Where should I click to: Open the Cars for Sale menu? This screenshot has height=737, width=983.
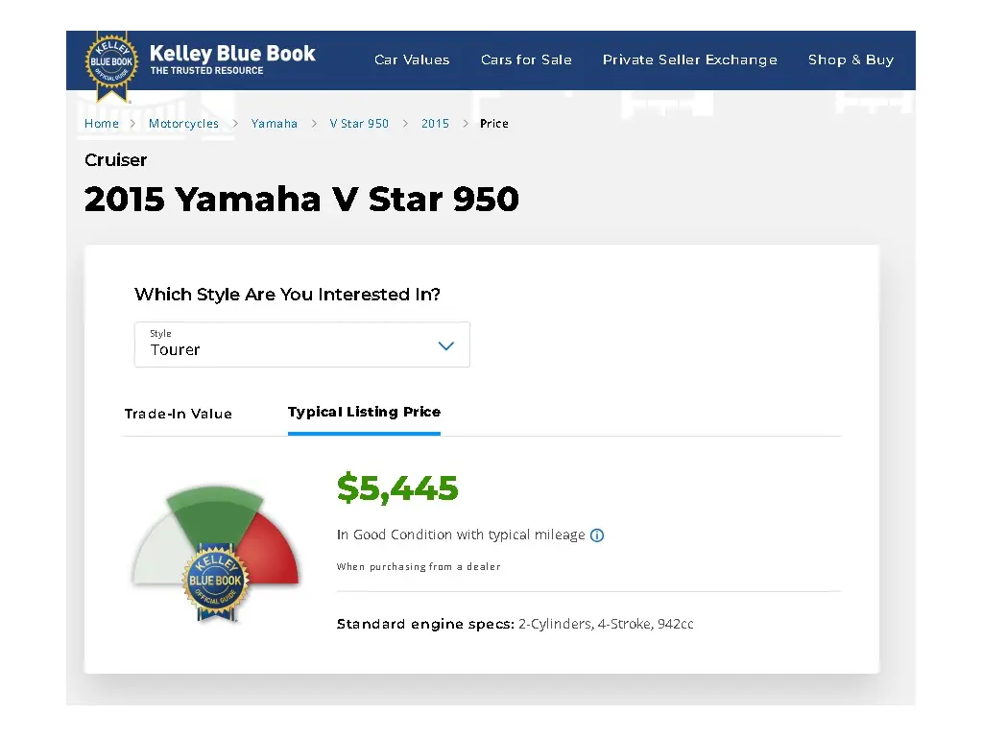(x=526, y=59)
